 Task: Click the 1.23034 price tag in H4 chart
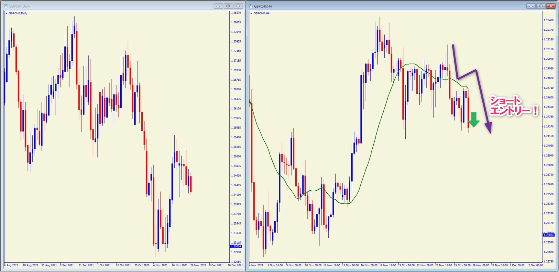(x=549, y=235)
